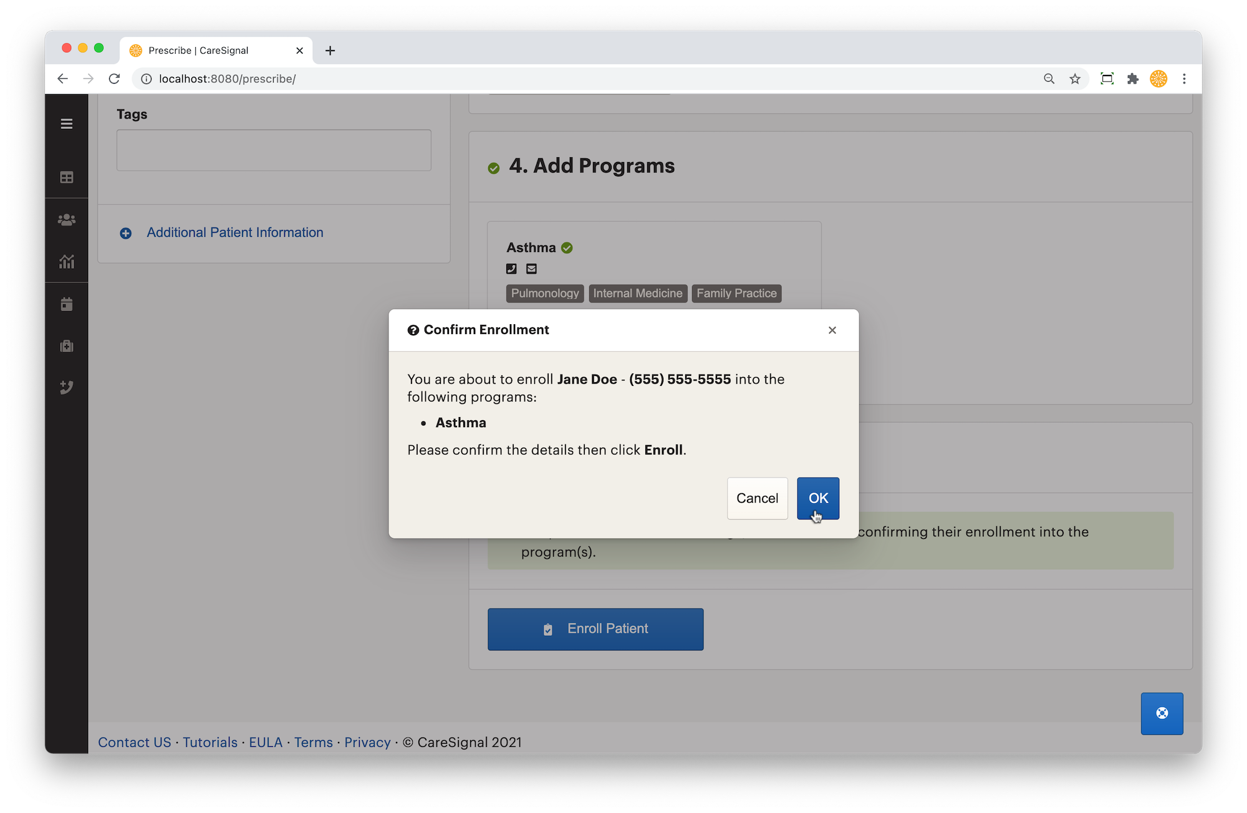Click the 4. Add Programs heading

click(592, 166)
